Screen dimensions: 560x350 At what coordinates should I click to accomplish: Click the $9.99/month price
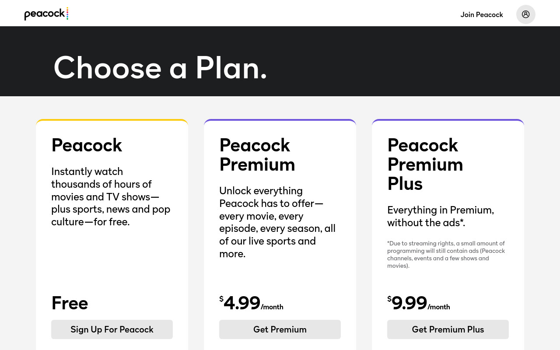coord(419,303)
